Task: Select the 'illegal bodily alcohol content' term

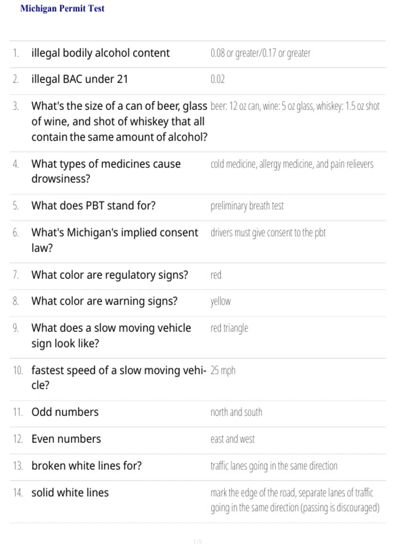Action: [100, 53]
